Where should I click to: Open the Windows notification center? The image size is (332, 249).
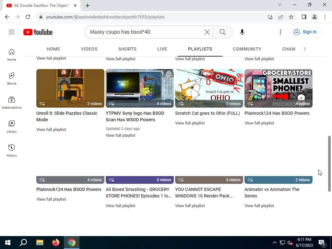pyautogui.click(x=322, y=243)
